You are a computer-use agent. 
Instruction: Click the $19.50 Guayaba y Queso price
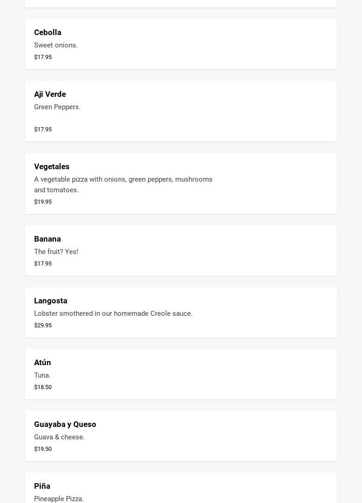tap(43, 449)
